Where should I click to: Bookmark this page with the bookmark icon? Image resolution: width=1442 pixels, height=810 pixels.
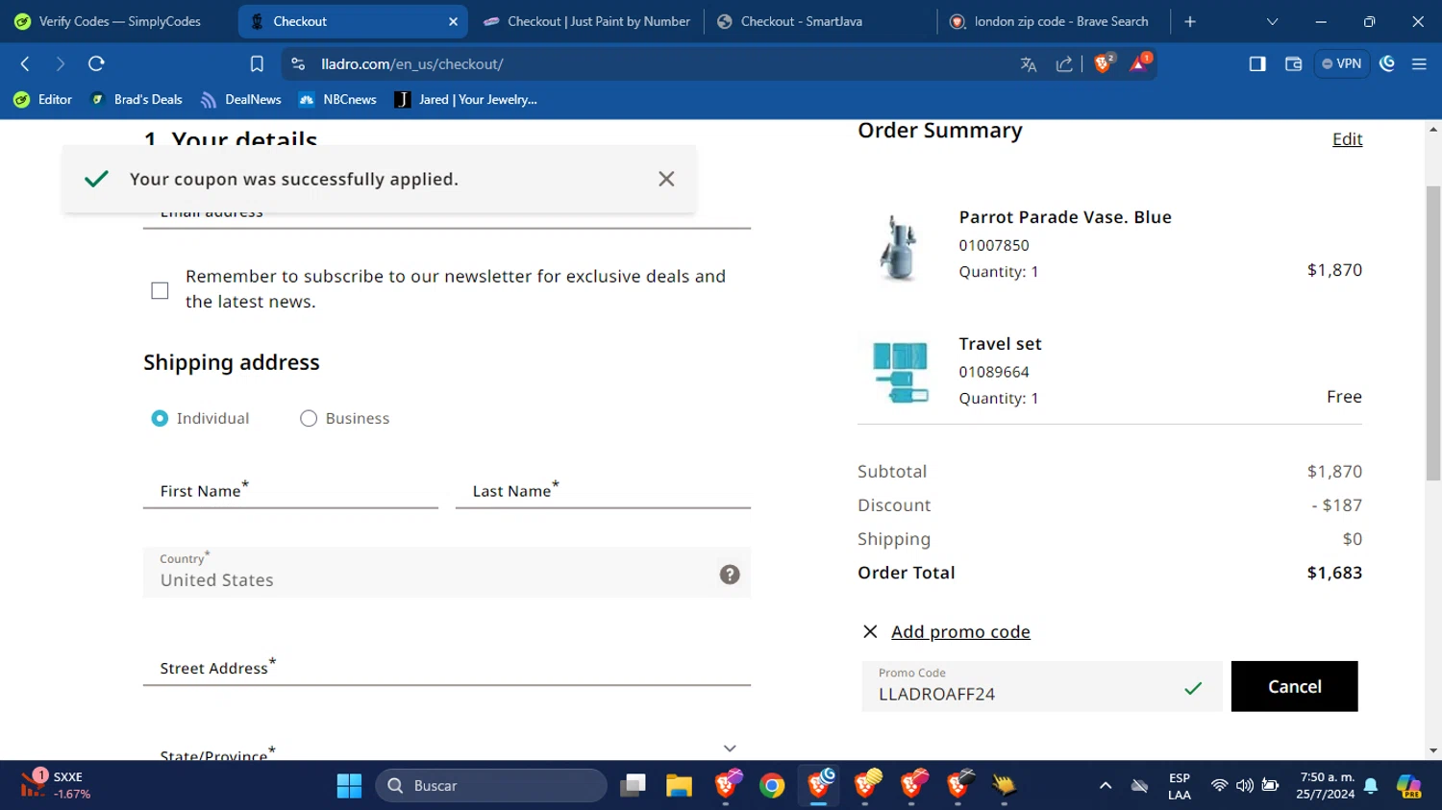point(257,64)
